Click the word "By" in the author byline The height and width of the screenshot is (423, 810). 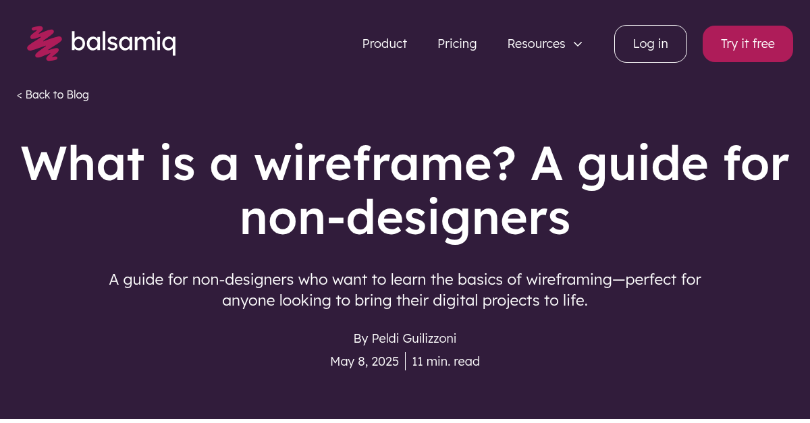pos(360,339)
